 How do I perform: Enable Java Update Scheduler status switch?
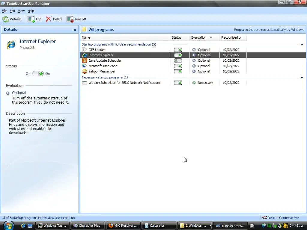pyautogui.click(x=178, y=60)
